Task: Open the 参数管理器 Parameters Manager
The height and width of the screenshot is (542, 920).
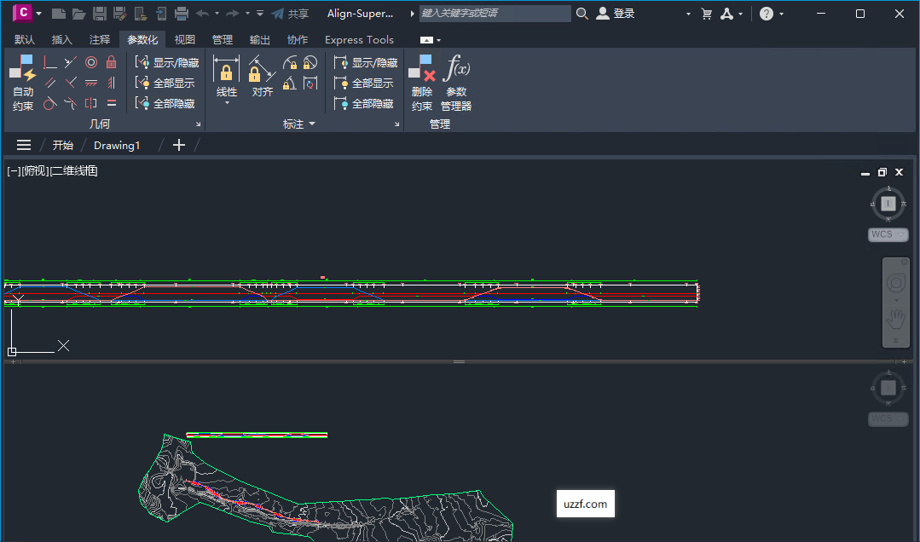Action: tap(456, 83)
